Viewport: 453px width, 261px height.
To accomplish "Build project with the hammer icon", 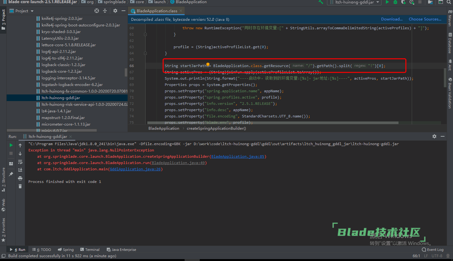I will click(x=321, y=2).
